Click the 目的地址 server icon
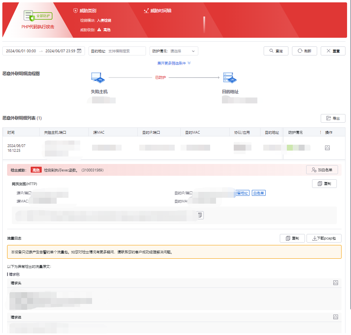 click(230, 78)
